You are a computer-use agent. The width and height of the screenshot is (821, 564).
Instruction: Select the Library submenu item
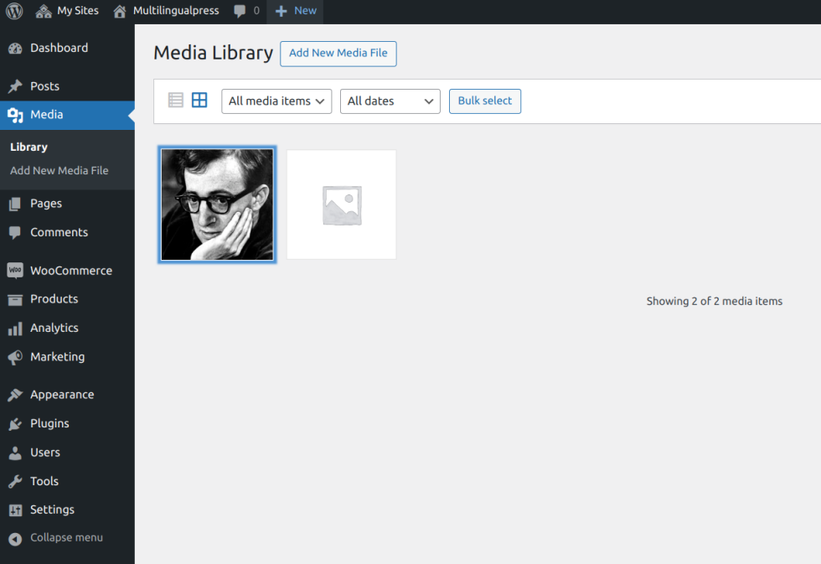point(28,147)
